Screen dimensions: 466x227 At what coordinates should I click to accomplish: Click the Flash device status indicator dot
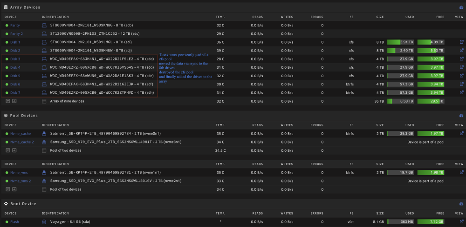[7, 222]
